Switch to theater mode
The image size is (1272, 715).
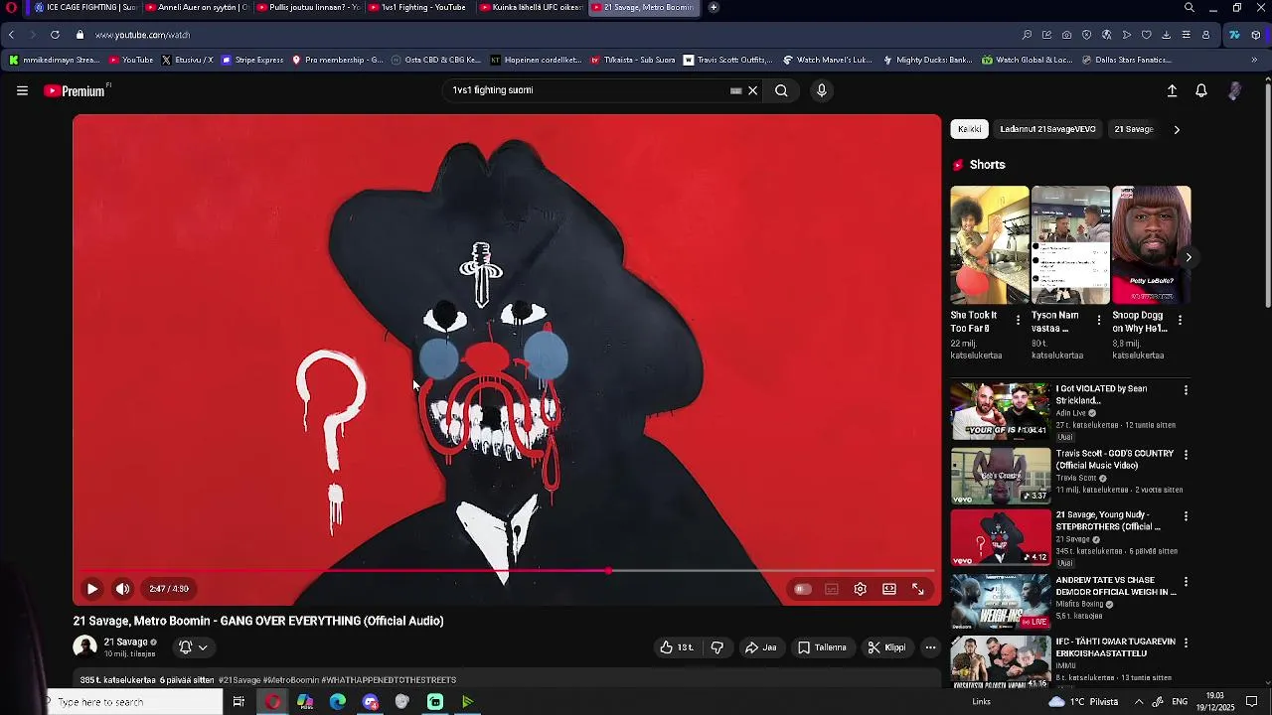click(x=889, y=589)
